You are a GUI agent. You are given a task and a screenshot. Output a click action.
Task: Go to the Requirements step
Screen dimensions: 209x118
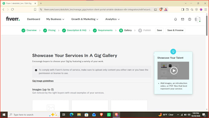coord(103,31)
